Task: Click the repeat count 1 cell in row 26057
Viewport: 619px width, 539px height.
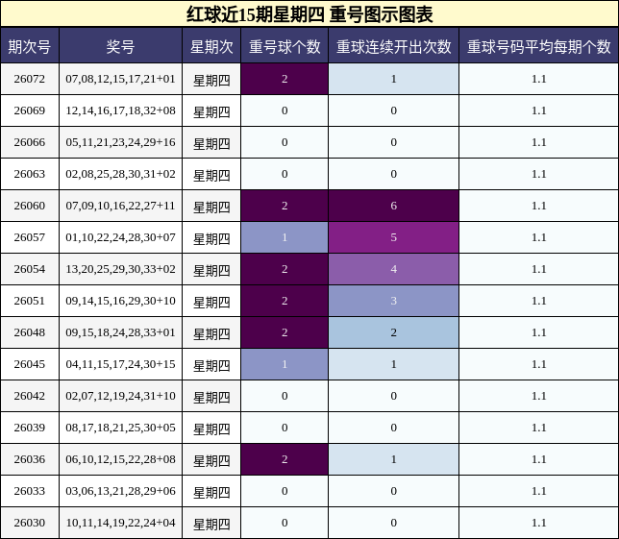Action: coord(285,237)
